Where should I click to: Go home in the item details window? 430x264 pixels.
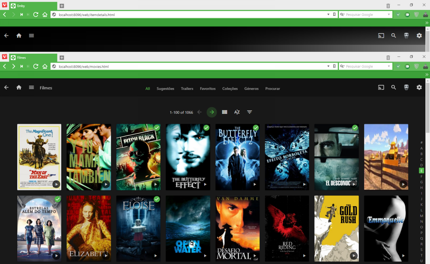(x=19, y=35)
